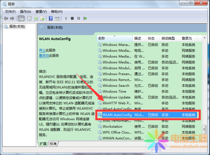Screen dimensions: 210x155
Task: Click the gear icon beside Workstation
Action: [100, 126]
